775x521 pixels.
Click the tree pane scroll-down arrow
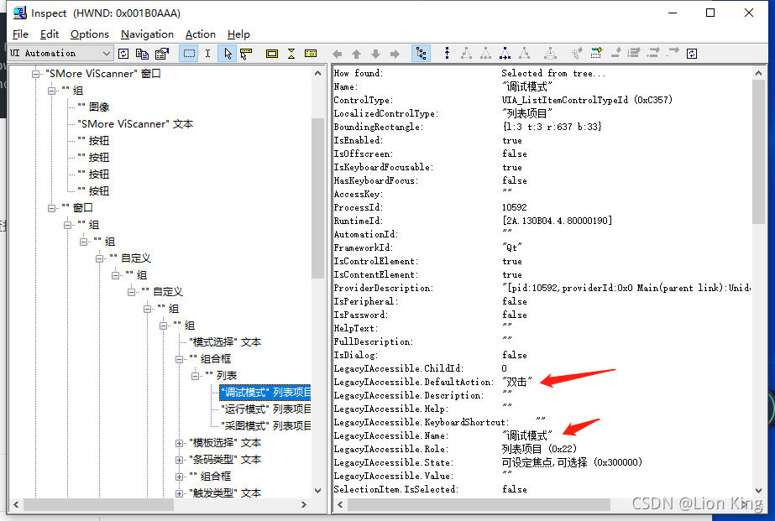tap(318, 491)
